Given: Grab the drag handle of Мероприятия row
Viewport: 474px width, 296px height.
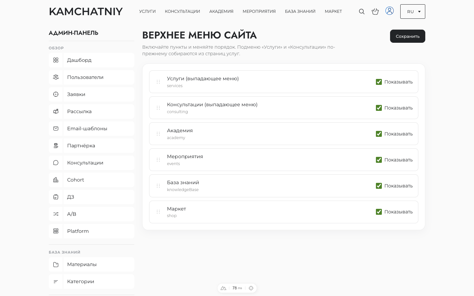Looking at the screenshot, I should (158, 160).
